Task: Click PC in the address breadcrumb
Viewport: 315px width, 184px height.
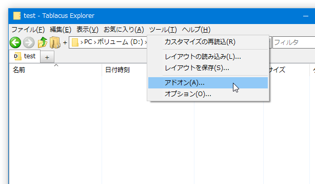Action: [x=88, y=42]
